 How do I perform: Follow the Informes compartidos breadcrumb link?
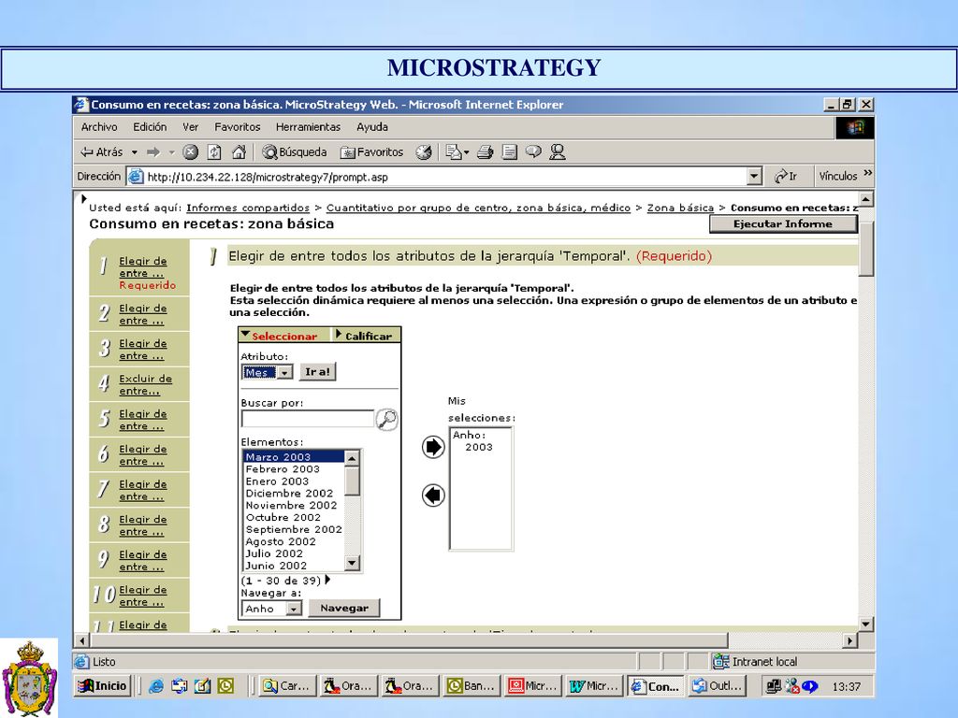[247, 208]
